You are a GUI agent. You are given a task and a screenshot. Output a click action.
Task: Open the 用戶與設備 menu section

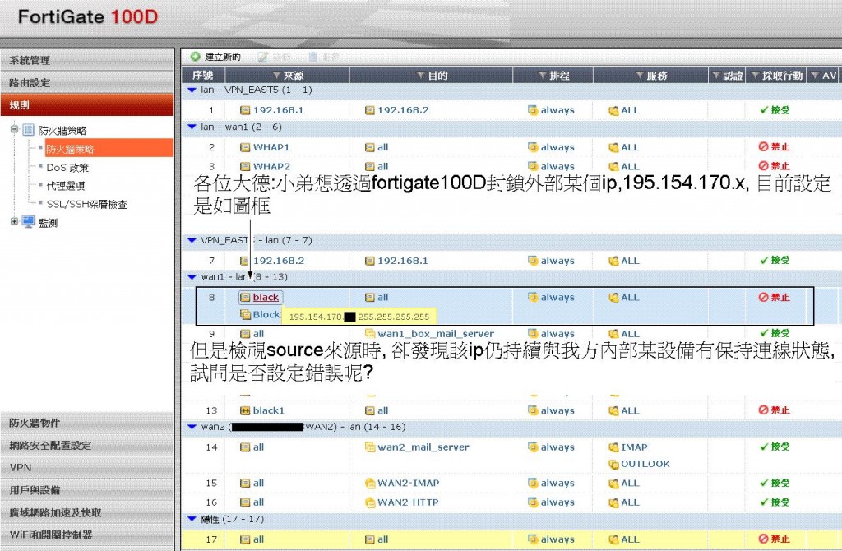pyautogui.click(x=87, y=490)
